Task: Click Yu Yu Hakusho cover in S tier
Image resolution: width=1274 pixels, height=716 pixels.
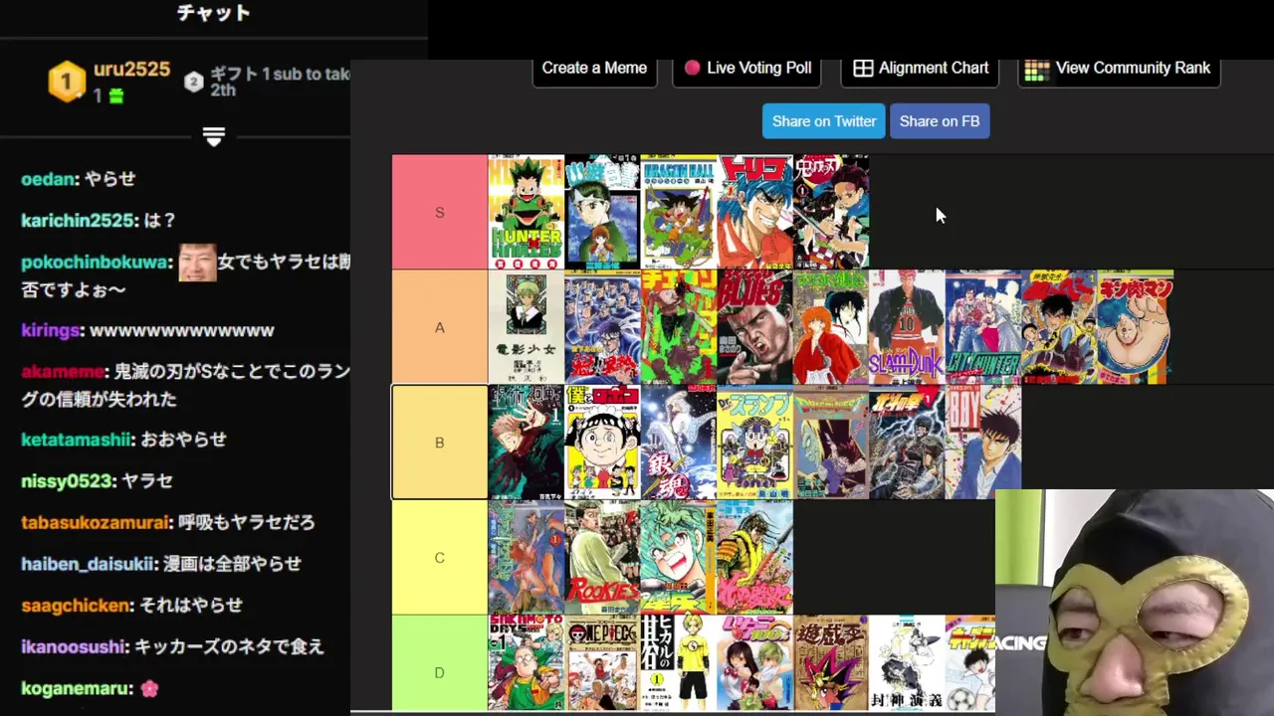Action: [x=602, y=212]
